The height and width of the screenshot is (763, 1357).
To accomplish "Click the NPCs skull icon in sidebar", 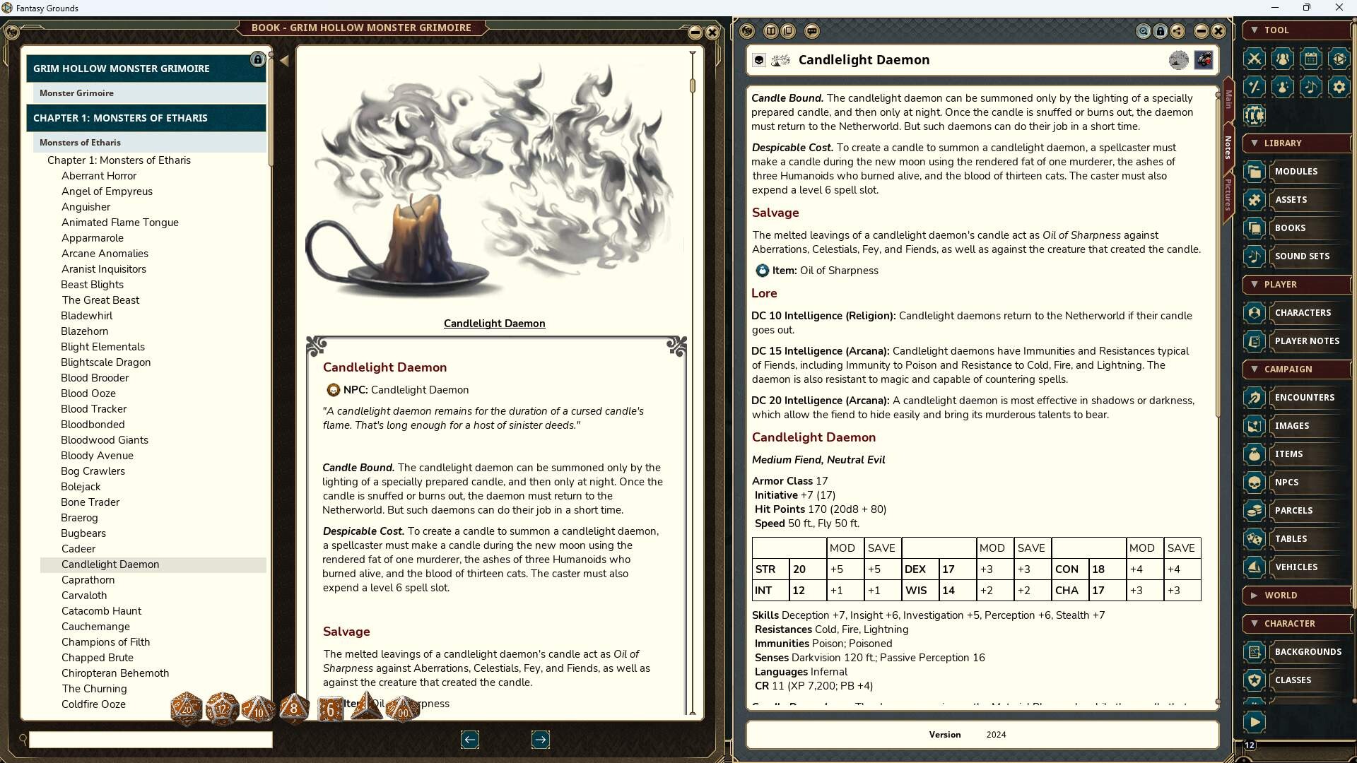I will (1255, 483).
